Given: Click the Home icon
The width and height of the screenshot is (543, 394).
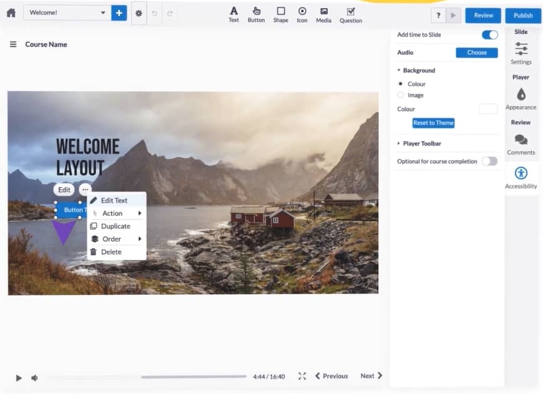Looking at the screenshot, I should (x=11, y=13).
